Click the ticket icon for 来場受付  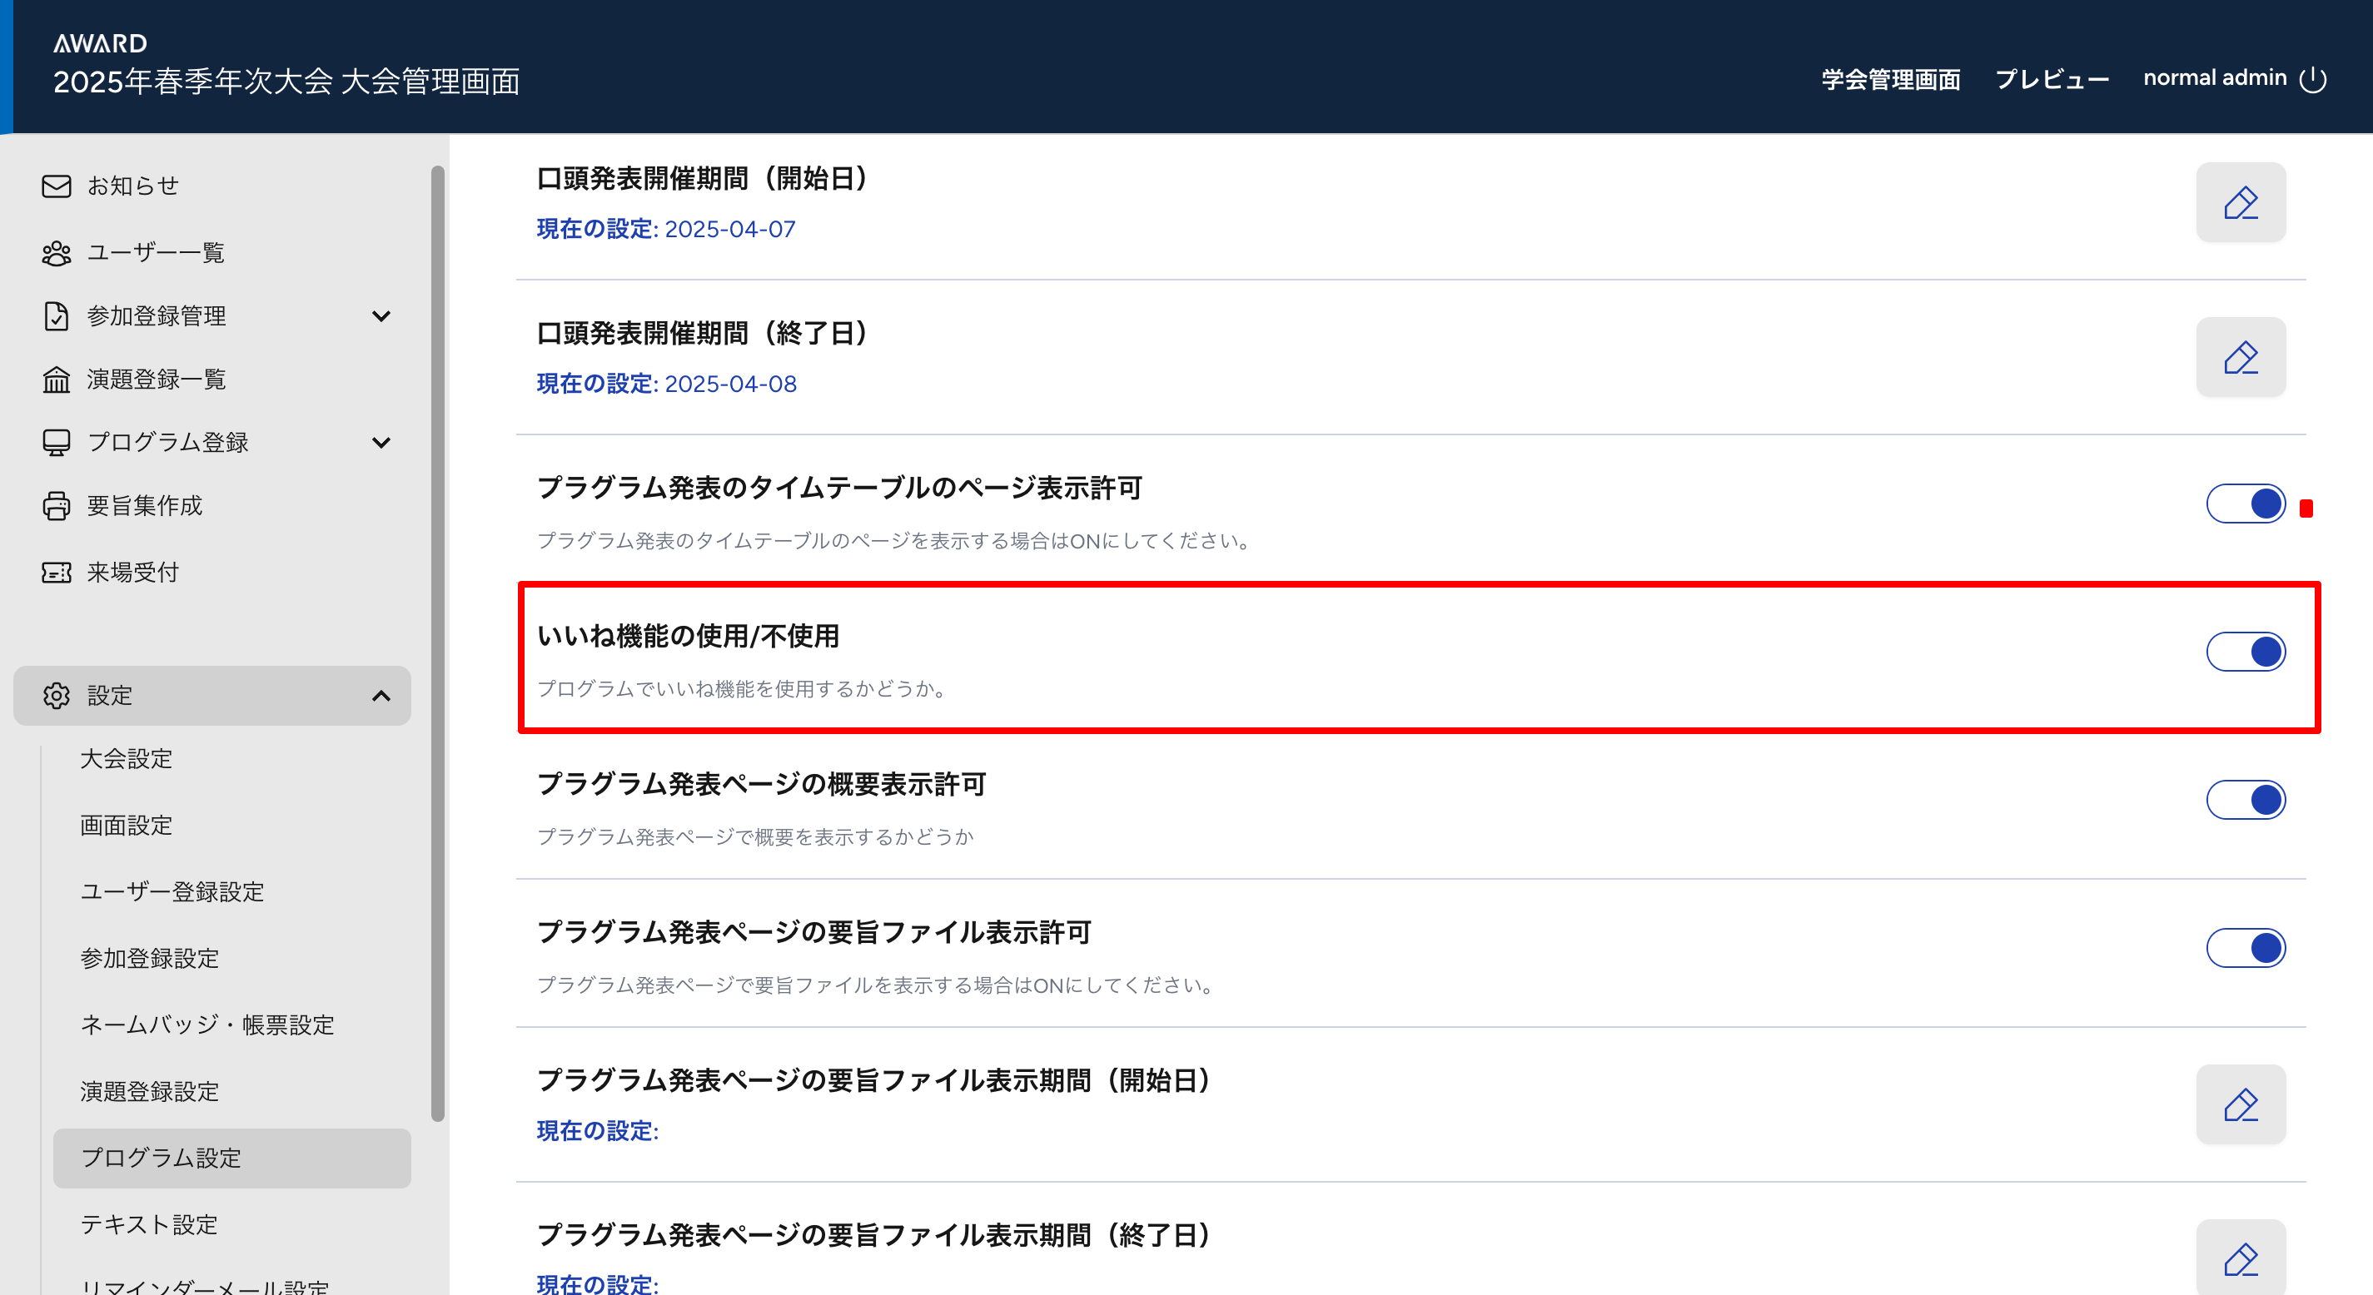(x=56, y=573)
